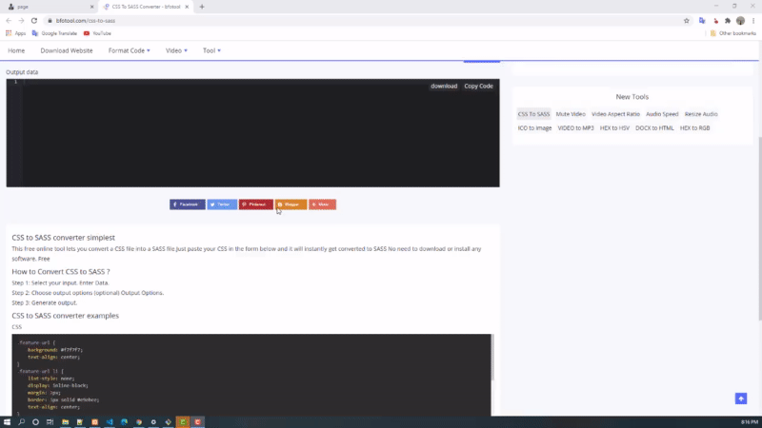Open the Tool dropdown menu

212,50
